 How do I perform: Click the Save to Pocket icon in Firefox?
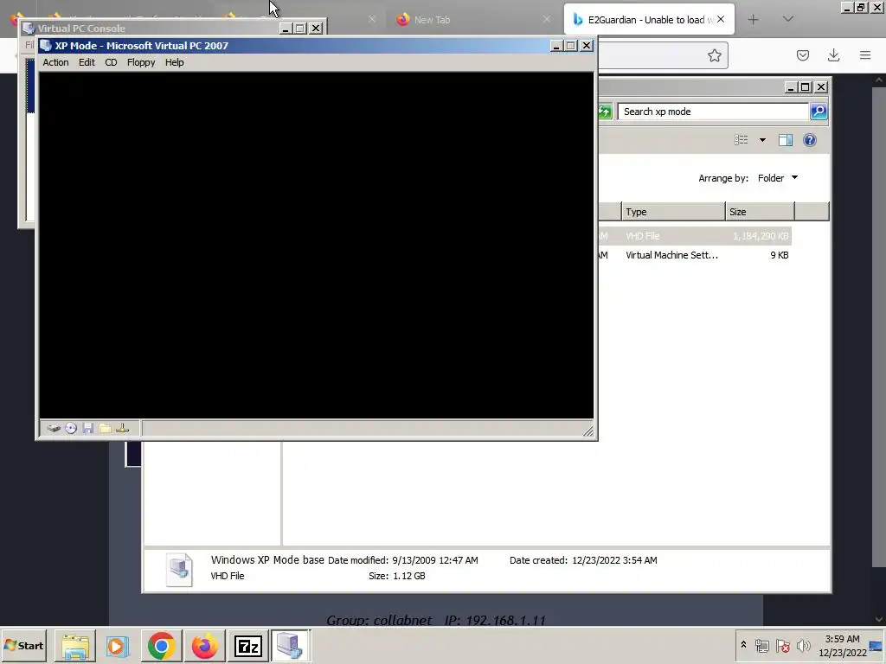802,55
